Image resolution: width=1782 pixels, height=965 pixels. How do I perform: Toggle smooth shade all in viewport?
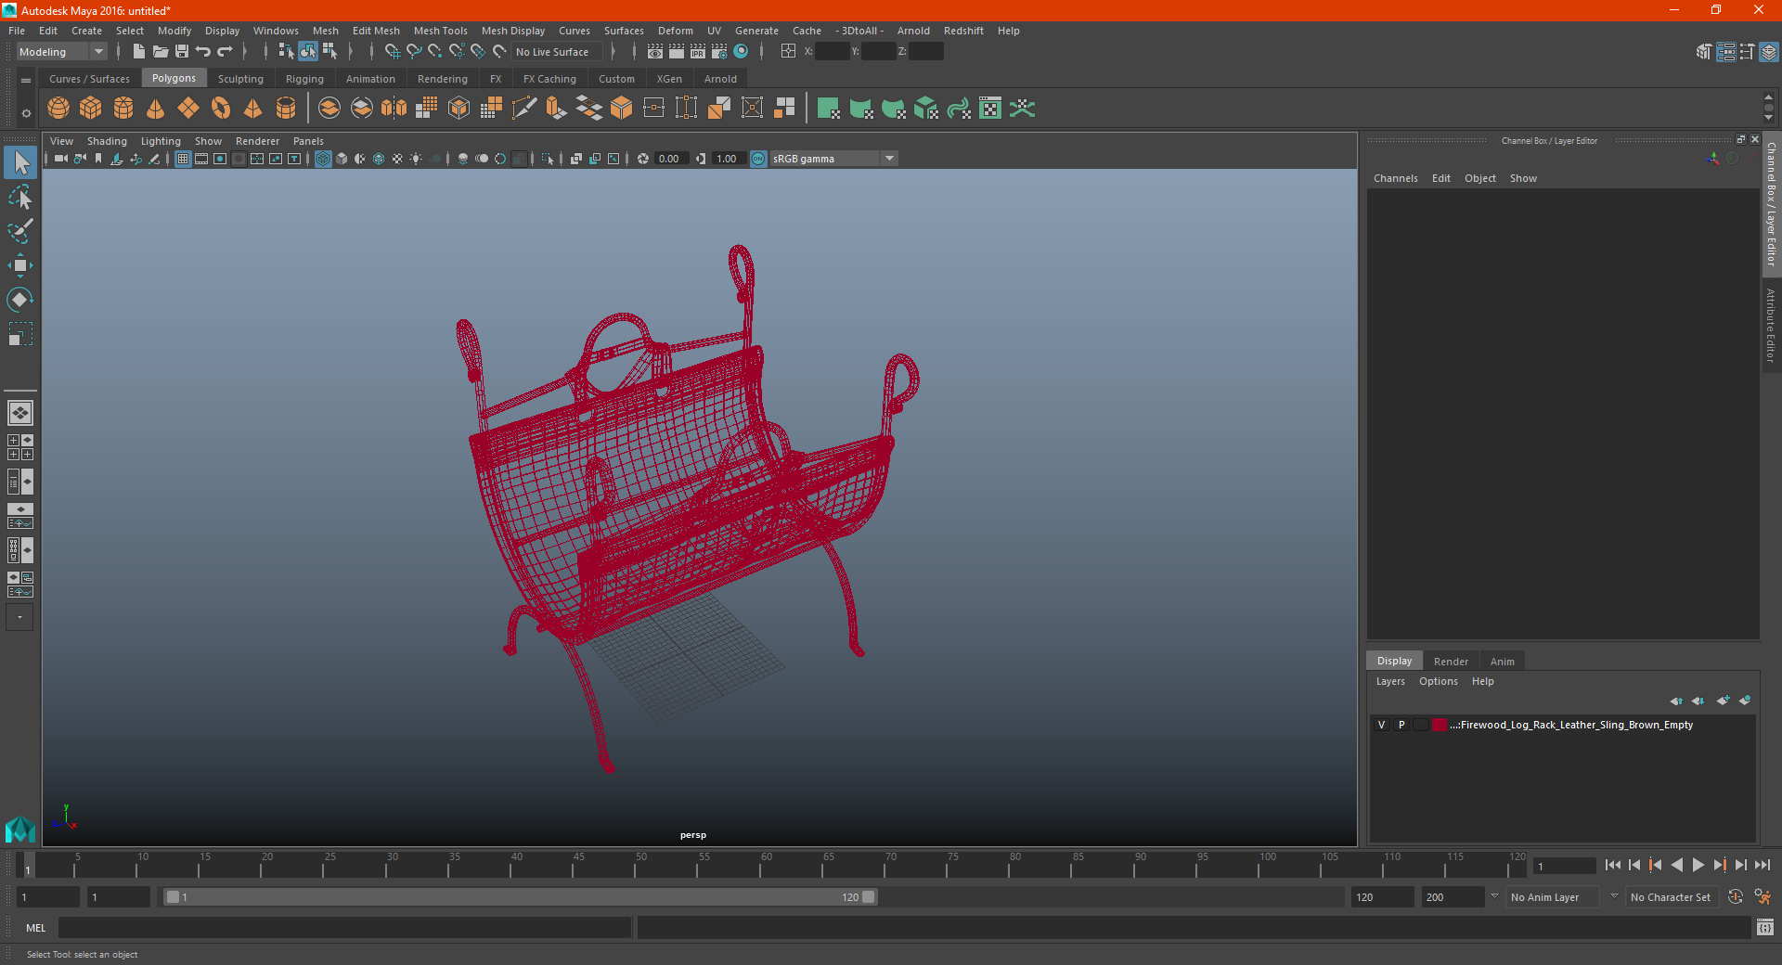click(x=342, y=159)
